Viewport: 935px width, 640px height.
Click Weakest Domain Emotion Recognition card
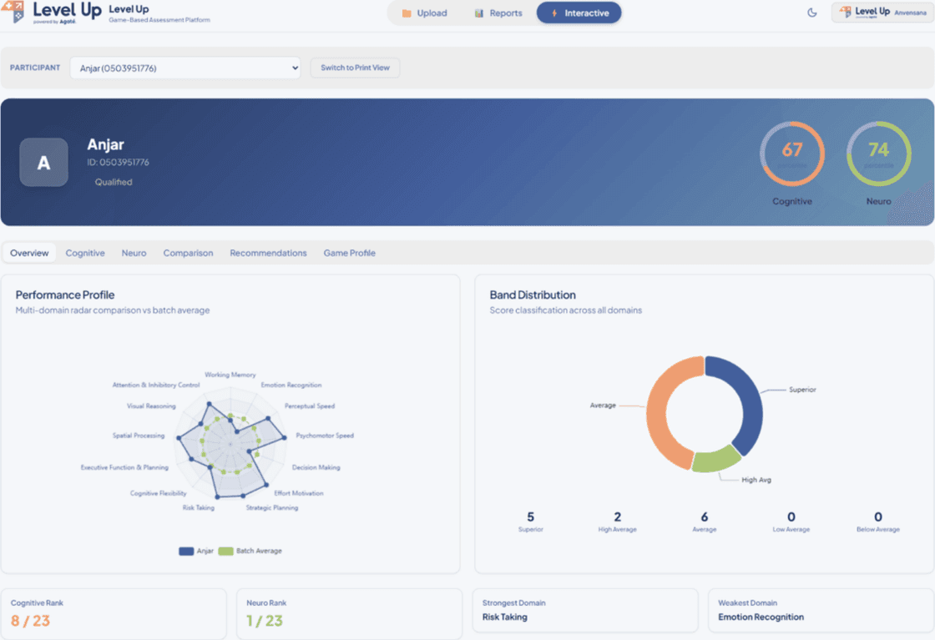(821, 611)
